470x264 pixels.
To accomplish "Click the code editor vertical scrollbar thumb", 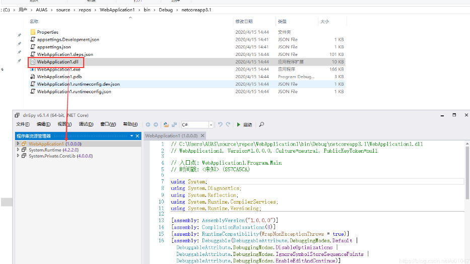I will pyautogui.click(x=467, y=173).
